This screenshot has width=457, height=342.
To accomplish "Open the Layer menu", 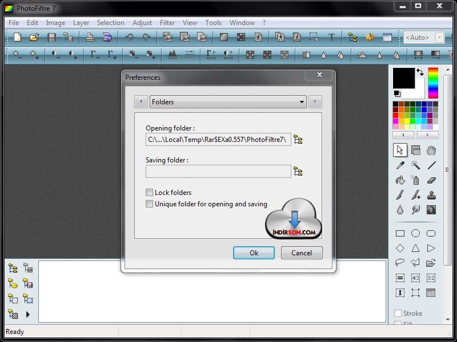I will [81, 23].
